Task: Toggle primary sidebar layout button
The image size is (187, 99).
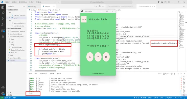Action: [159, 2]
